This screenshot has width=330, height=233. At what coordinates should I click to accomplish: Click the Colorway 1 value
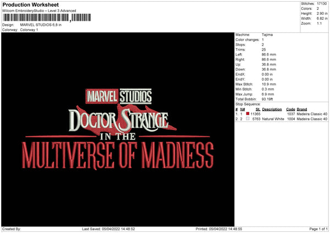pos(29,30)
